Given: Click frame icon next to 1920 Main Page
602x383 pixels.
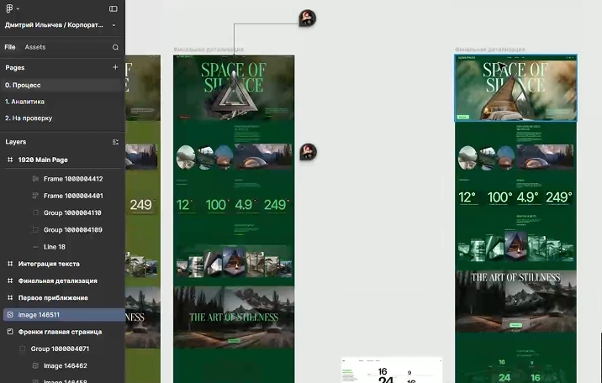Looking at the screenshot, I should click(x=10, y=160).
